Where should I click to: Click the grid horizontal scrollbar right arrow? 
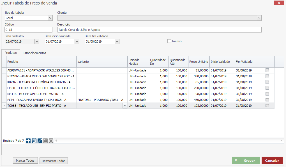tap(282, 141)
